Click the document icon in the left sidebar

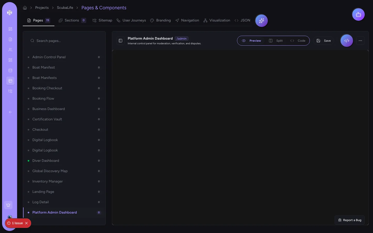coord(10,39)
